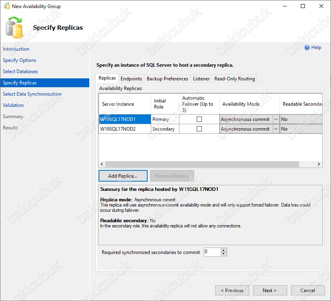Click the scroll left arrow of replicas grid
This screenshot has width=331, height=301.
coord(102,164)
